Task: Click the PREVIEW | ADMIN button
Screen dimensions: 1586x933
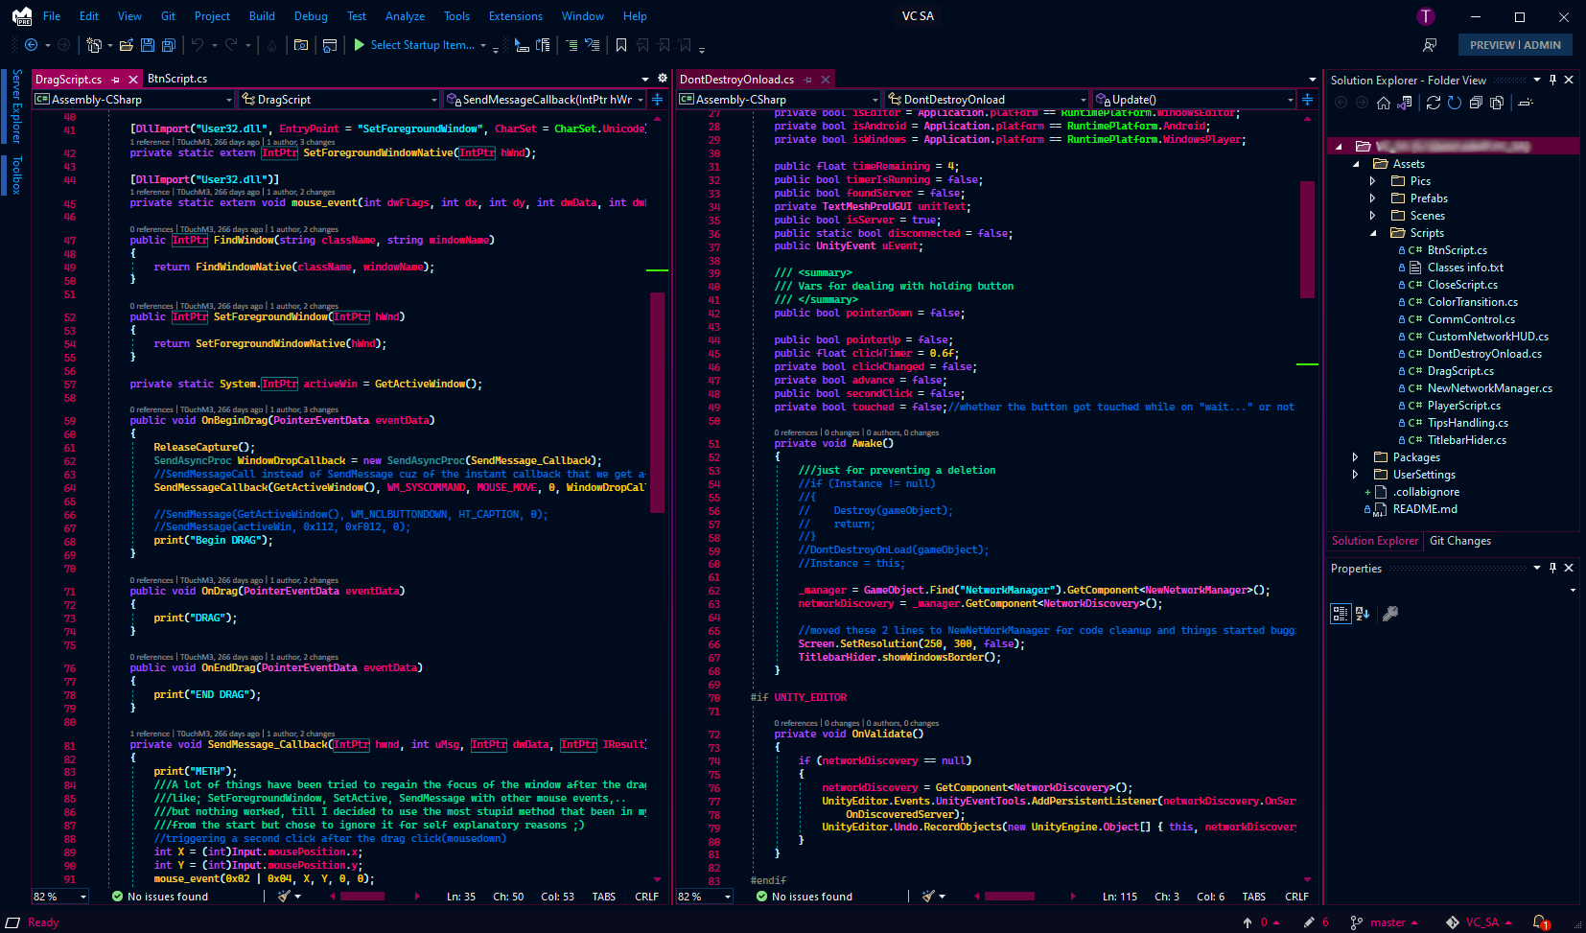Action: [1515, 44]
